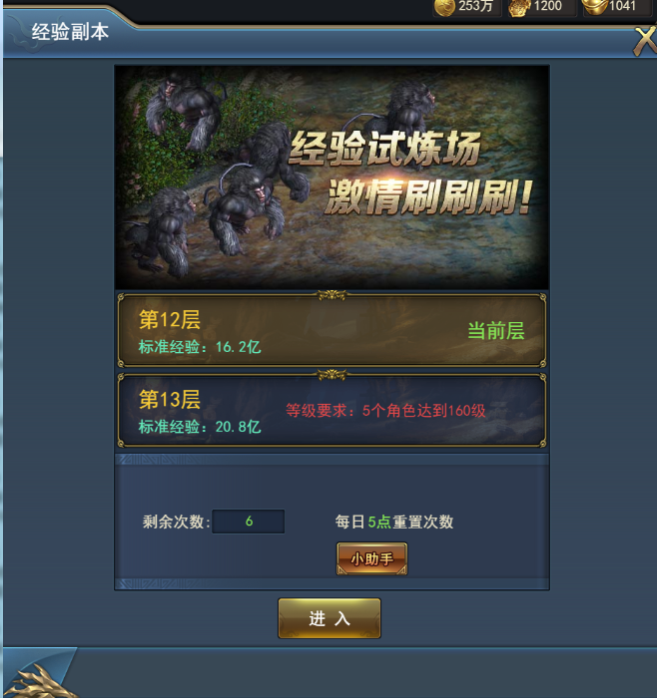The image size is (657, 698).
Task: Select the 第12层 floor row
Action: tap(331, 330)
